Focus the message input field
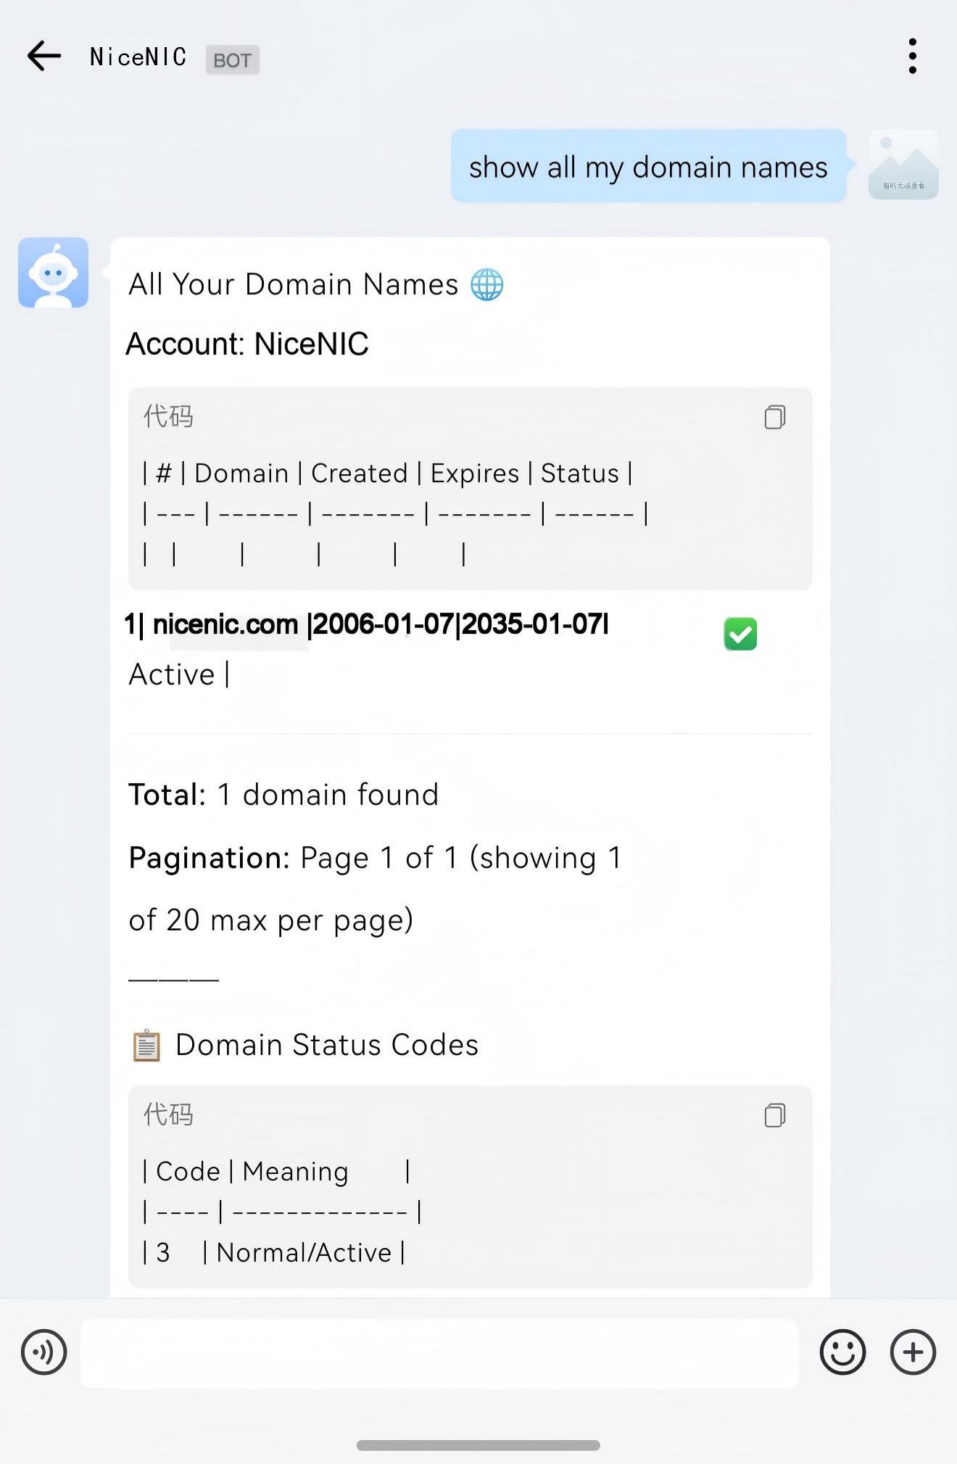957x1464 pixels. pos(439,1353)
